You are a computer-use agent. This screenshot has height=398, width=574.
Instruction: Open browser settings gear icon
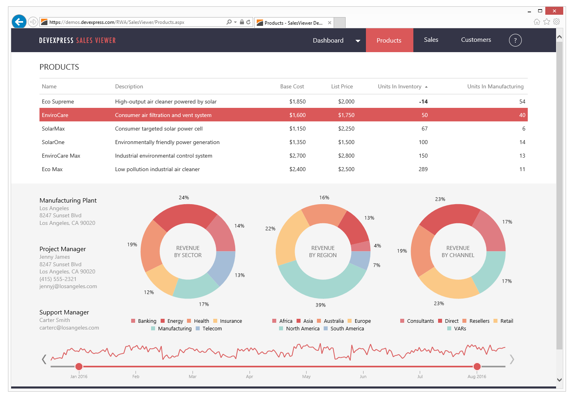click(556, 22)
